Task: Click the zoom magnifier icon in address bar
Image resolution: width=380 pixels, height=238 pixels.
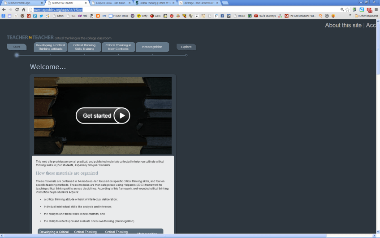Action: (x=342, y=9)
